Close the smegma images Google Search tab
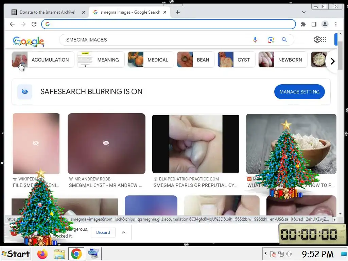The height and width of the screenshot is (261, 348). pyautogui.click(x=165, y=12)
